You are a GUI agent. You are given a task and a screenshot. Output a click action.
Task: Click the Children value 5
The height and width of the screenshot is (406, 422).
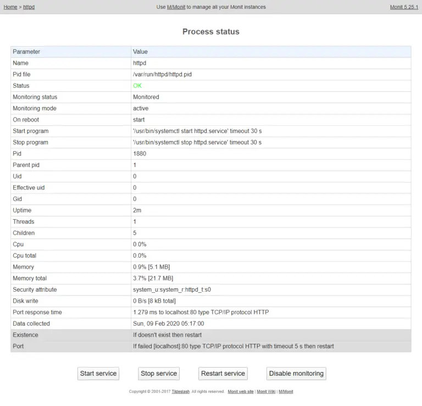135,233
